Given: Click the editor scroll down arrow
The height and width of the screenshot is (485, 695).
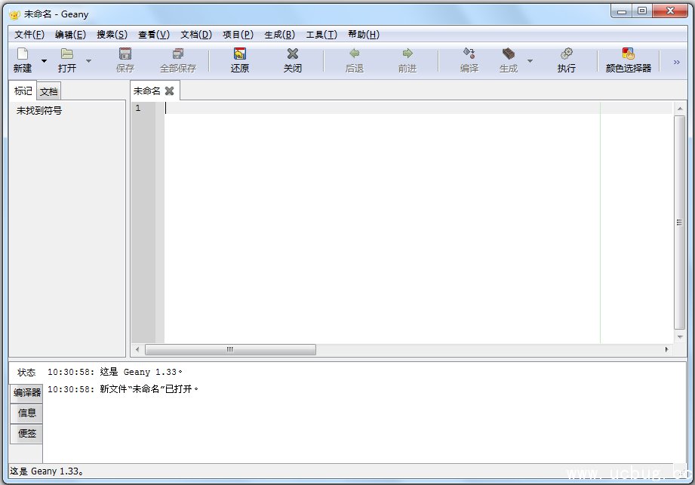Looking at the screenshot, I should [679, 336].
